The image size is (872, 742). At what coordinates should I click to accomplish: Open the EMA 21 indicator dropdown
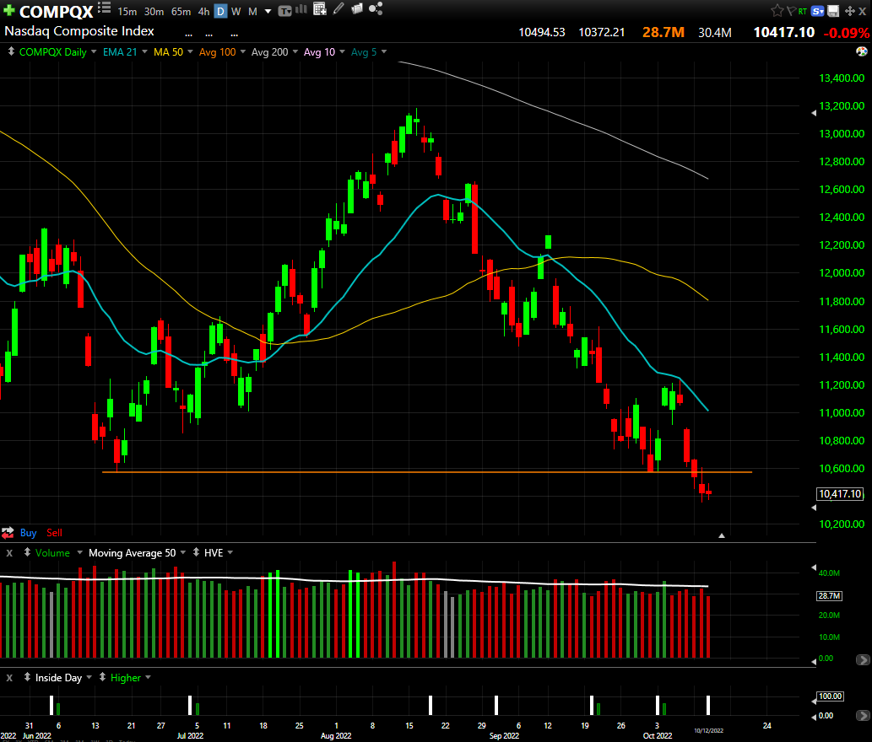click(x=144, y=51)
